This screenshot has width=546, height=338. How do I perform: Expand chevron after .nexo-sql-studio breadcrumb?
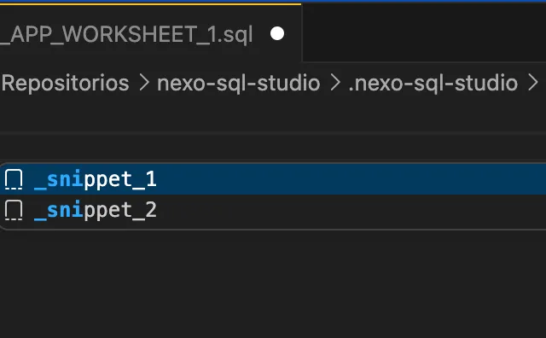[532, 84]
